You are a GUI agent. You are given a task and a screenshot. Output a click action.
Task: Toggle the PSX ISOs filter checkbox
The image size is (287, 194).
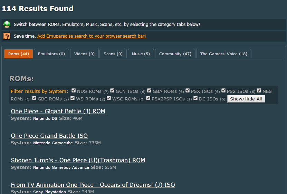188,90
